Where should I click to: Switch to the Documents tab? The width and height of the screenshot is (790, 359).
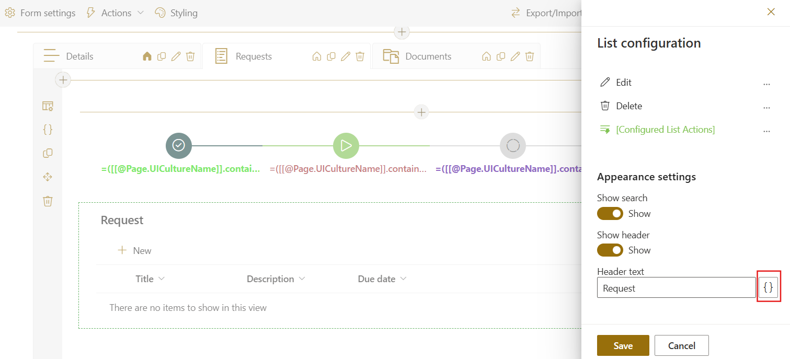tap(428, 56)
